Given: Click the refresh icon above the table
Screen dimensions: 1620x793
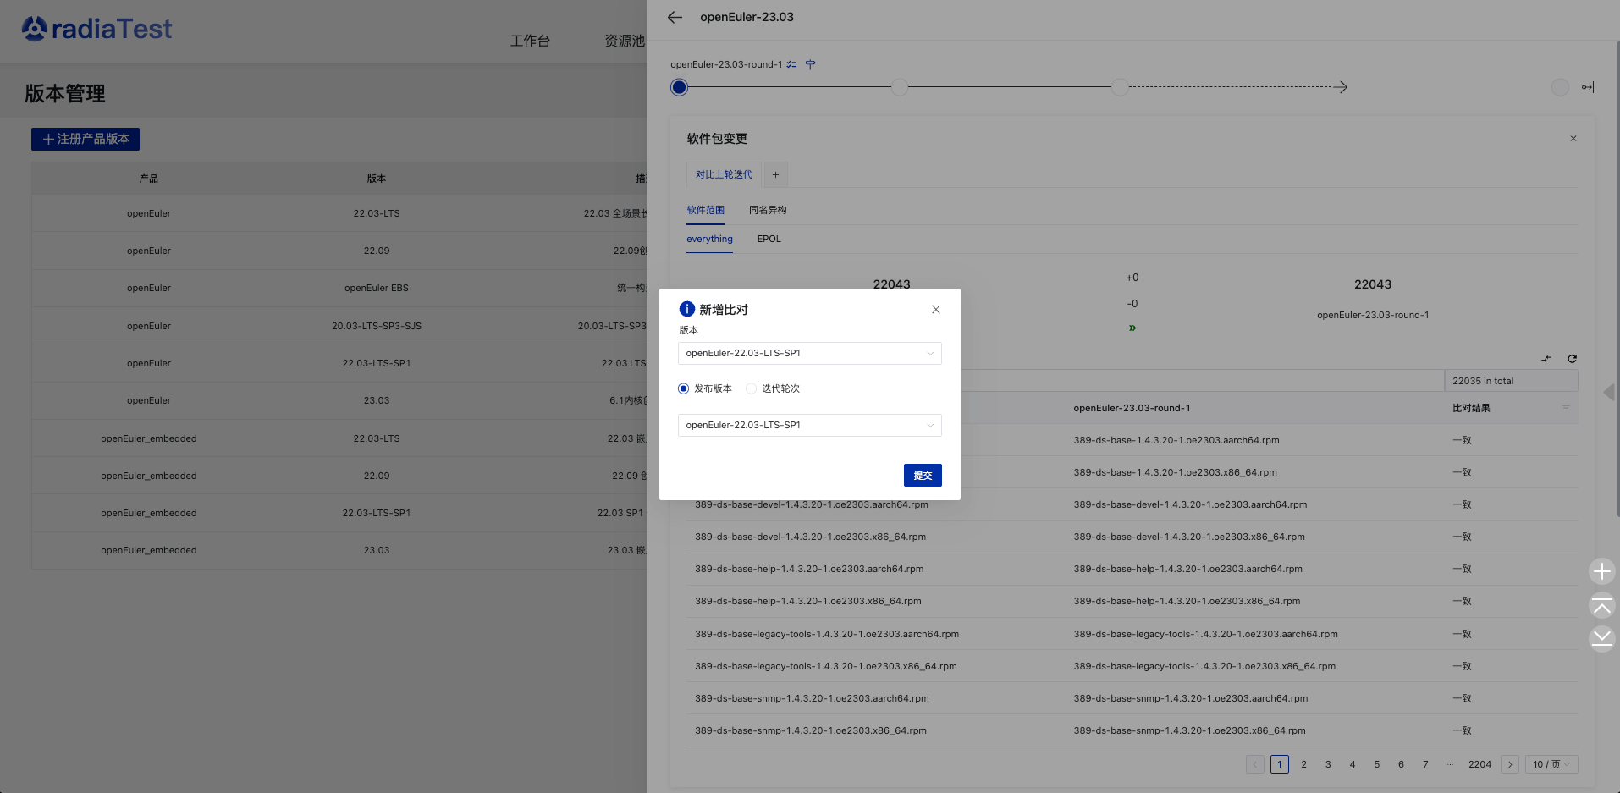Looking at the screenshot, I should click(x=1572, y=359).
